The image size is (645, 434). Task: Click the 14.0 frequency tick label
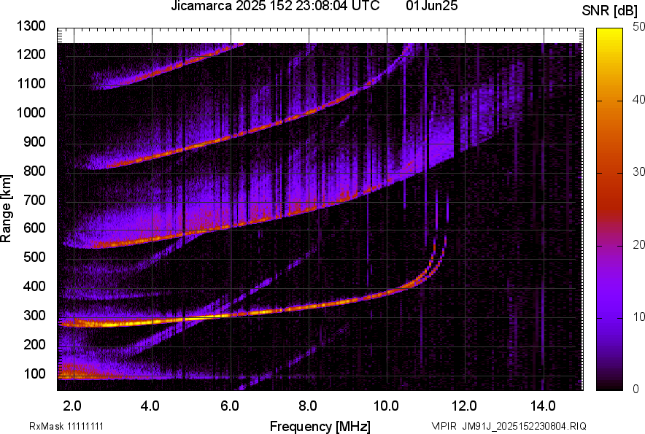543,406
